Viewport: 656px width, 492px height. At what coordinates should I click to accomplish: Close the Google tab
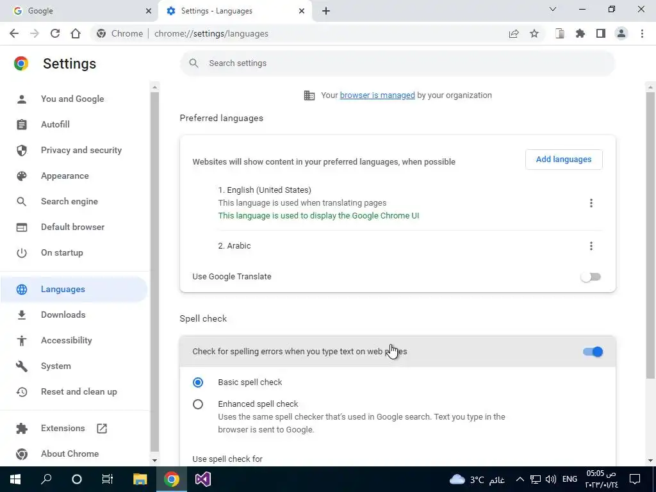tap(149, 11)
